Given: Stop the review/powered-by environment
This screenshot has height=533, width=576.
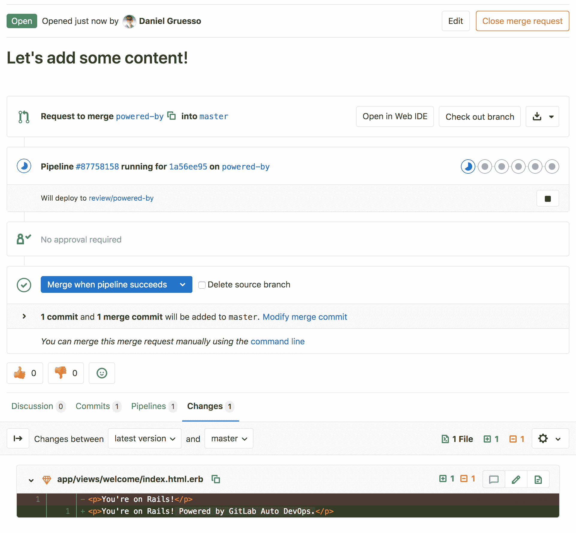Looking at the screenshot, I should click(x=548, y=199).
